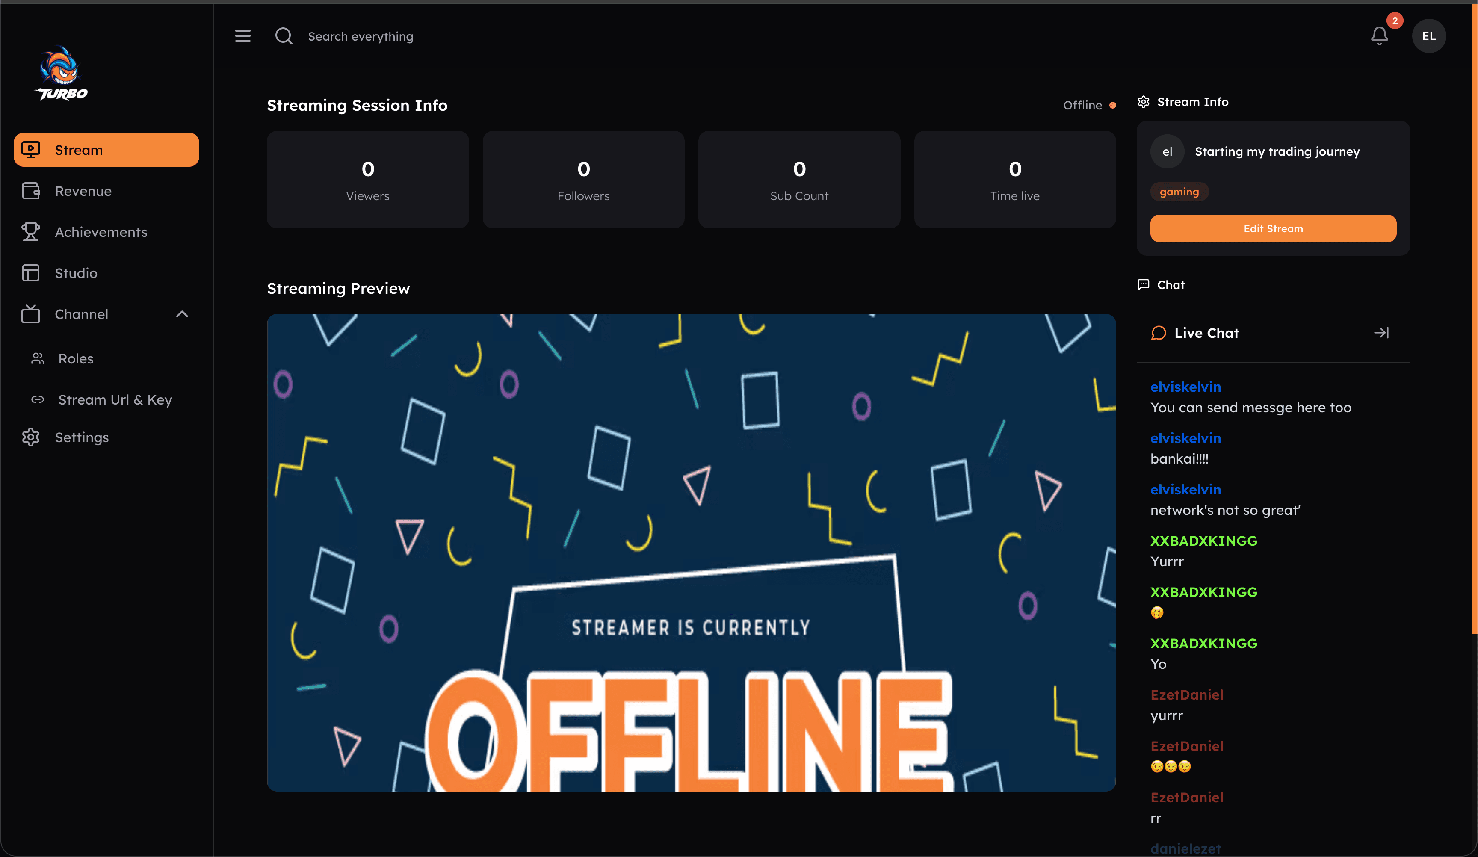
Task: Click the Revenue wallet icon
Action: pos(30,191)
